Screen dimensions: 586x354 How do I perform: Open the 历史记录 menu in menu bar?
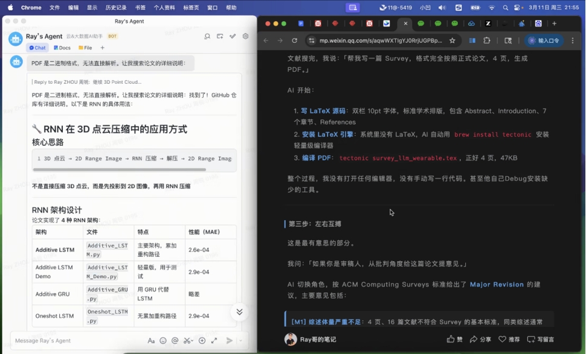(x=116, y=8)
